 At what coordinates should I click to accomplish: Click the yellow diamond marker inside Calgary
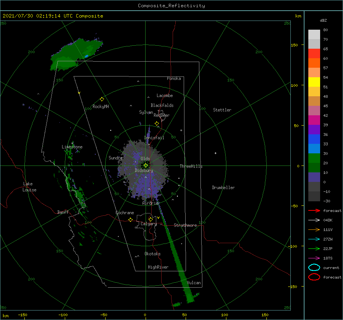tap(151, 219)
